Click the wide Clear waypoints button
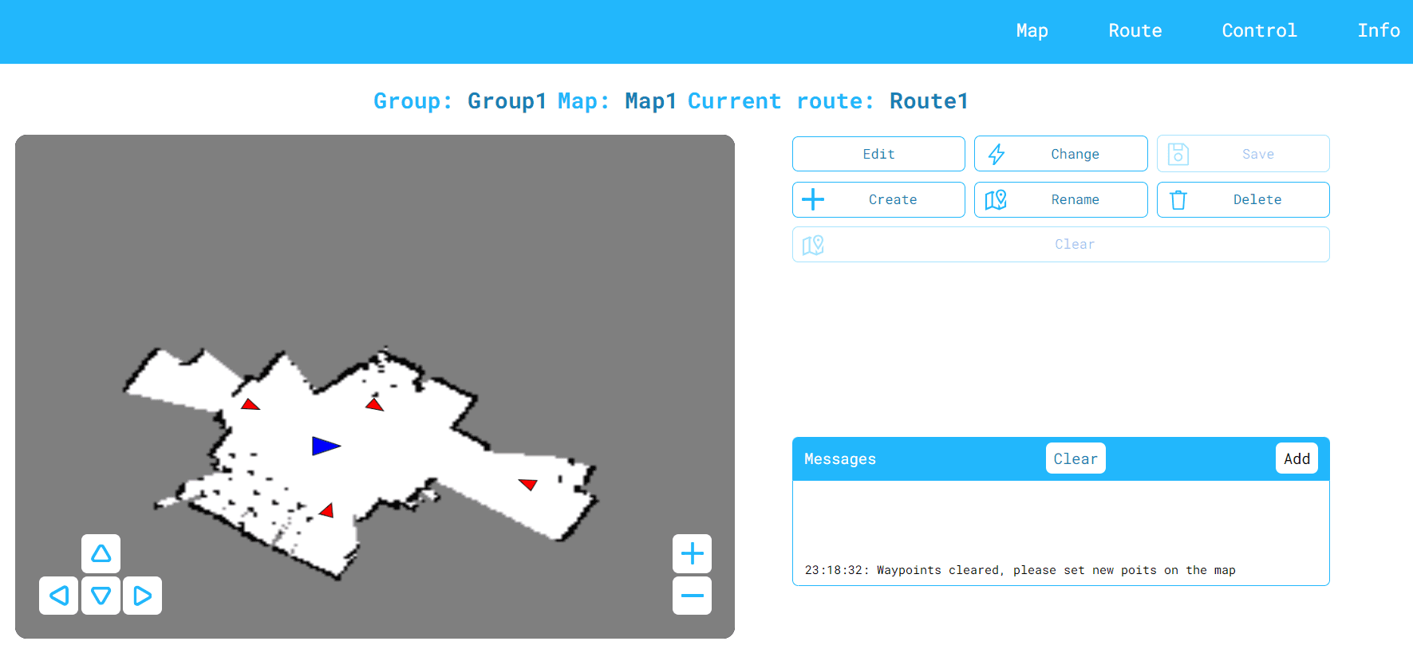The image size is (1413, 649). pos(1060,245)
